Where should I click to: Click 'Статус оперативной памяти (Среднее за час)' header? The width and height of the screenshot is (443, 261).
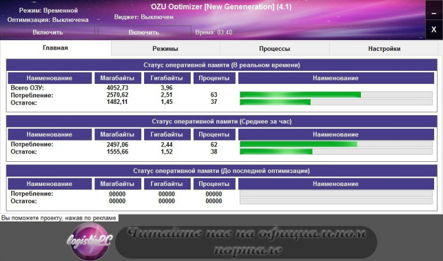pos(221,122)
